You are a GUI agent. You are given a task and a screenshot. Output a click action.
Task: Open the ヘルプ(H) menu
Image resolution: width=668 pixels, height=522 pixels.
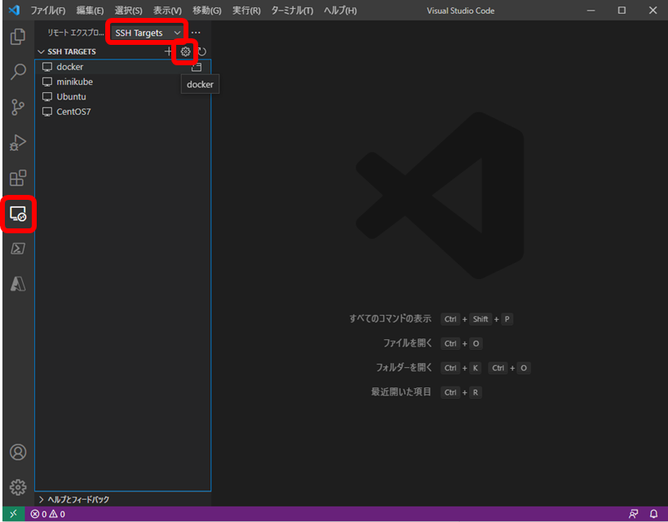click(340, 11)
